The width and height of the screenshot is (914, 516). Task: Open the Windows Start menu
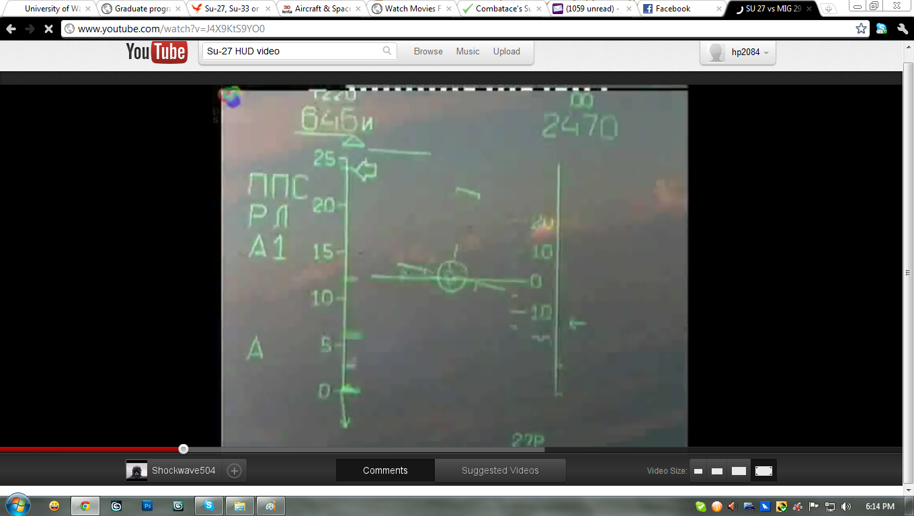click(17, 506)
